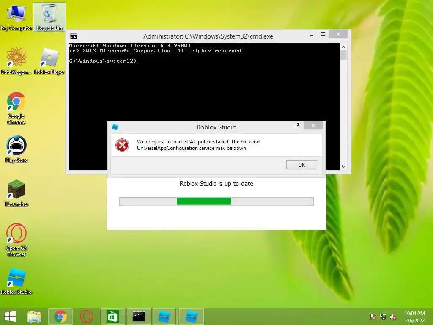
Task: Open Action Center flag in system tray
Action: pos(373,317)
